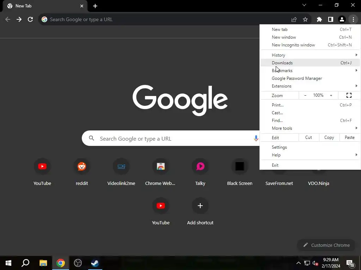This screenshot has width=361, height=270.
Task: Click the Forward navigation arrow
Action: click(x=19, y=20)
